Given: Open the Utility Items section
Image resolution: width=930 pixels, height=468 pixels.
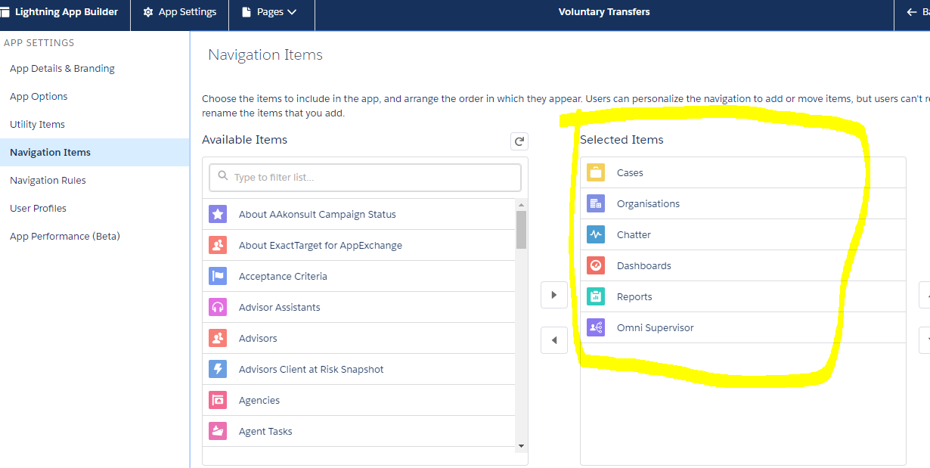Looking at the screenshot, I should coord(37,124).
